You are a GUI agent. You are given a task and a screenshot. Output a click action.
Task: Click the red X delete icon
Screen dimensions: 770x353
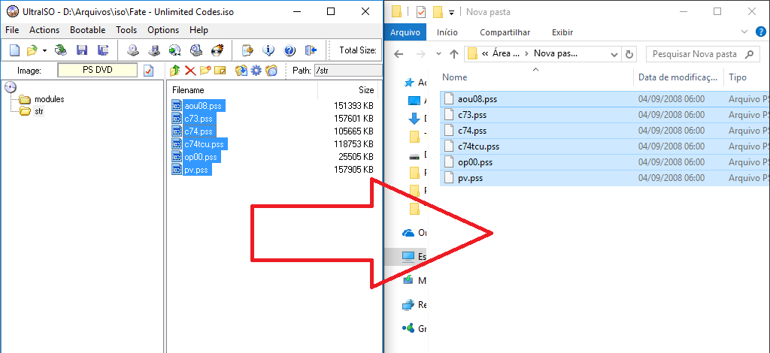pyautogui.click(x=189, y=71)
